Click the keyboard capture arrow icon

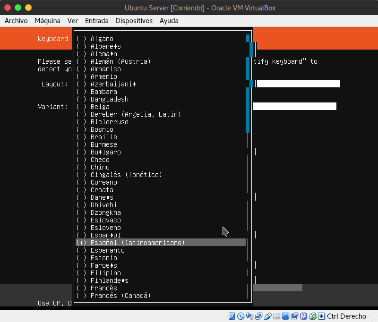[322, 316]
